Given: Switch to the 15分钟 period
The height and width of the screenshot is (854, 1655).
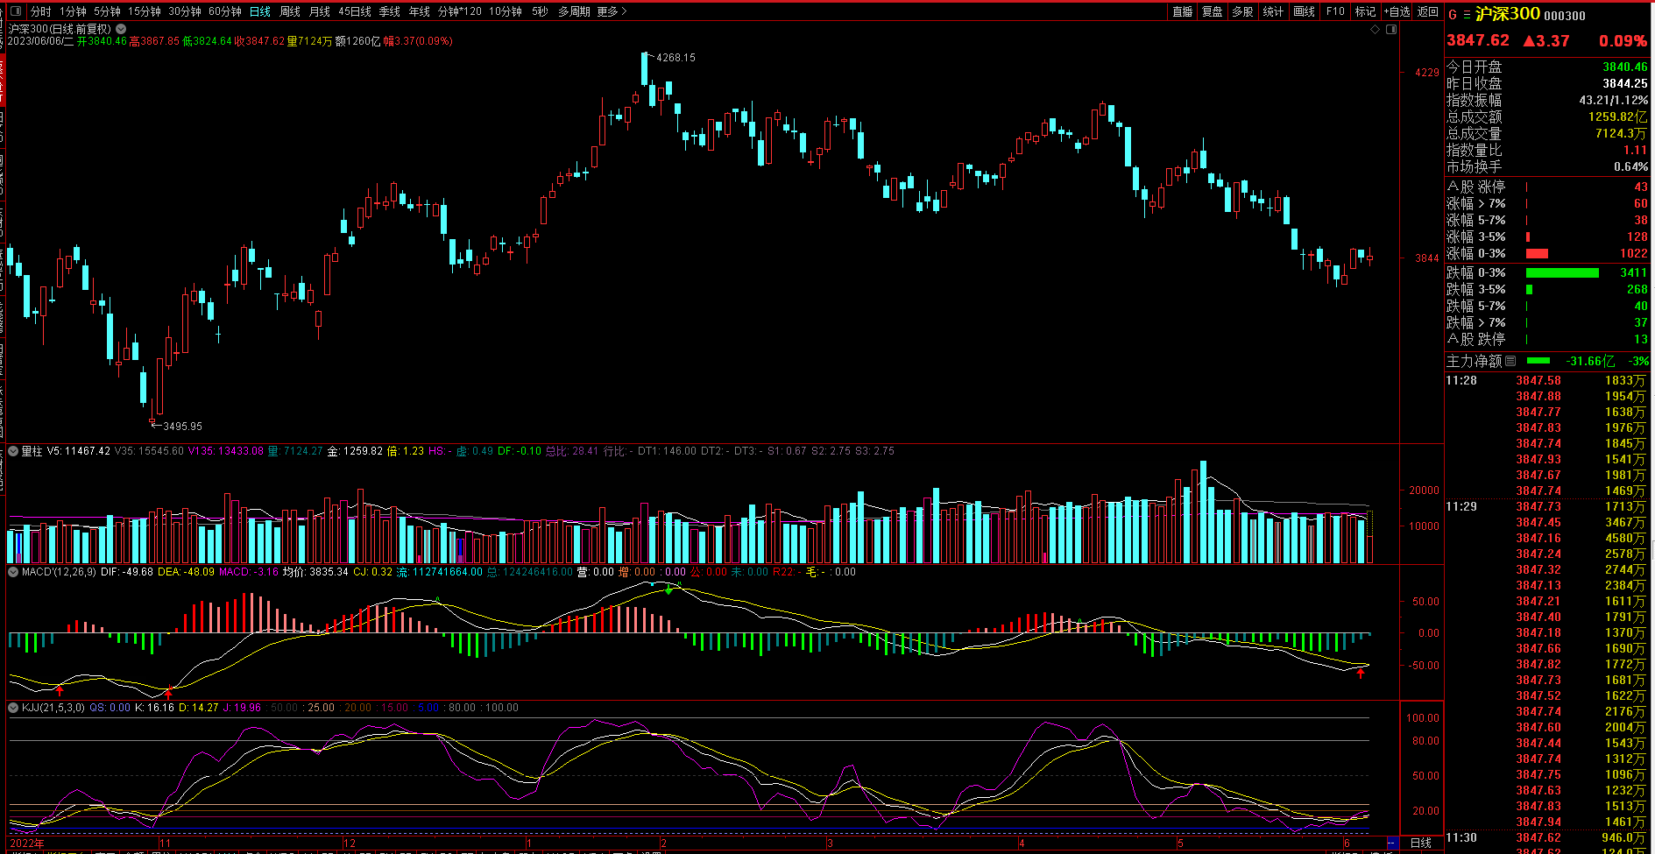Looking at the screenshot, I should pos(145,12).
